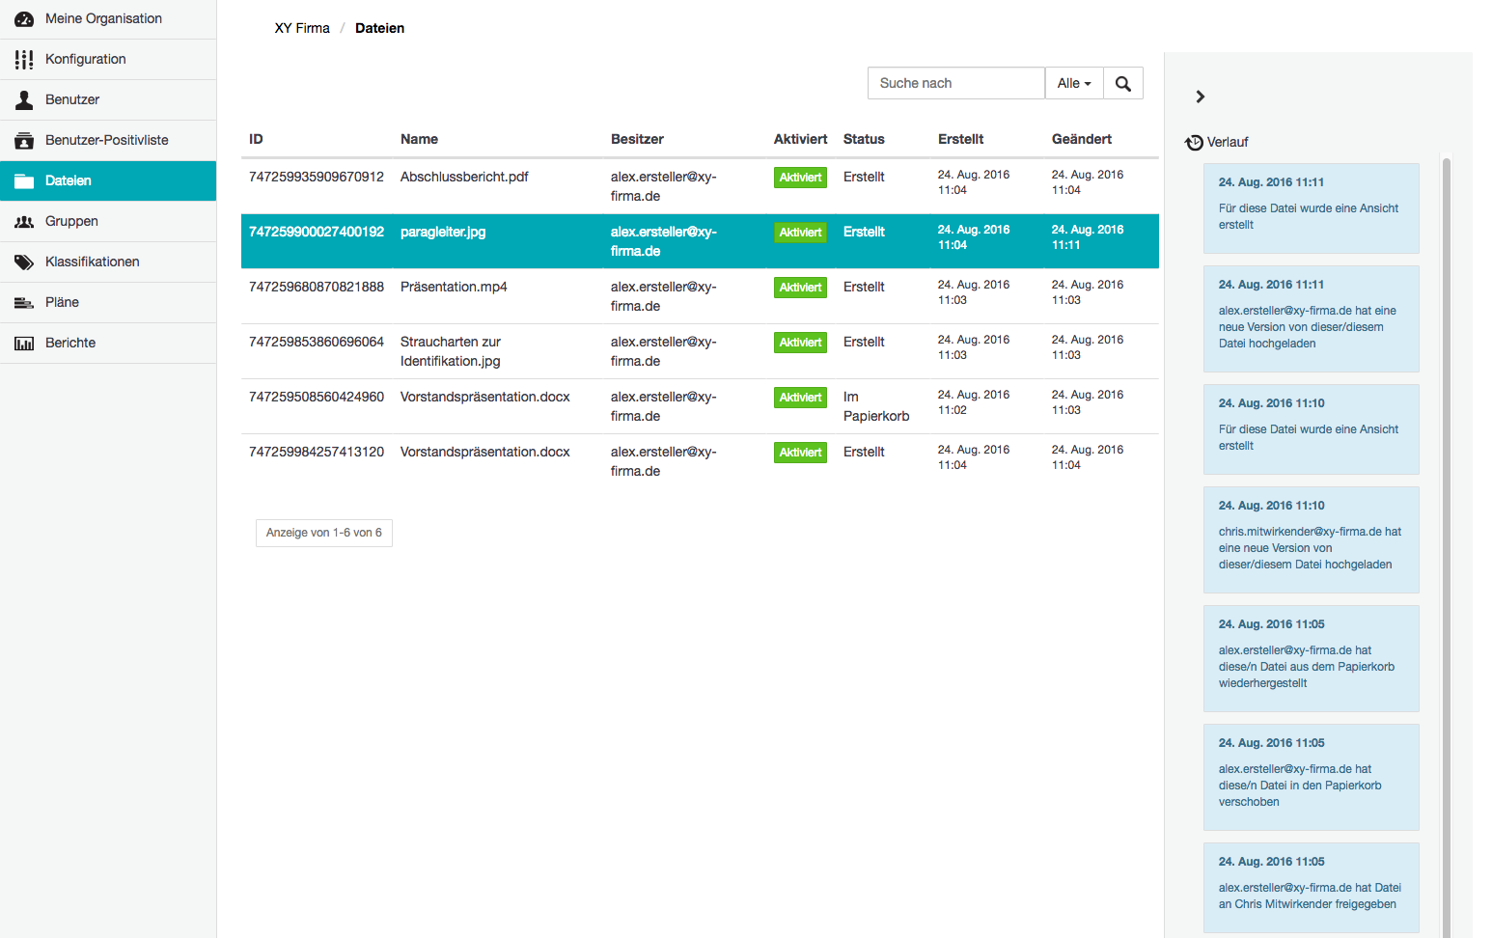Click the Im Papierkorb status cell
This screenshot has height=938, width=1492.
click(876, 406)
